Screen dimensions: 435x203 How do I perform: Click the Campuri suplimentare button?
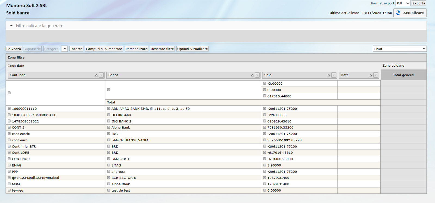click(104, 49)
